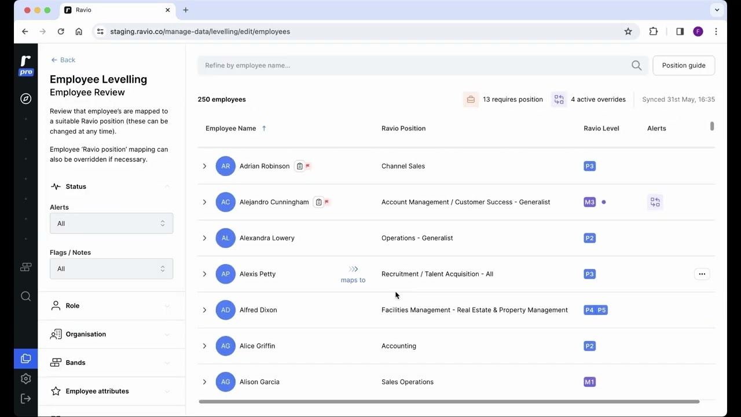The height and width of the screenshot is (417, 741).
Task: Click the maps to arrows icon in Alexis Petty's row
Action: click(353, 269)
